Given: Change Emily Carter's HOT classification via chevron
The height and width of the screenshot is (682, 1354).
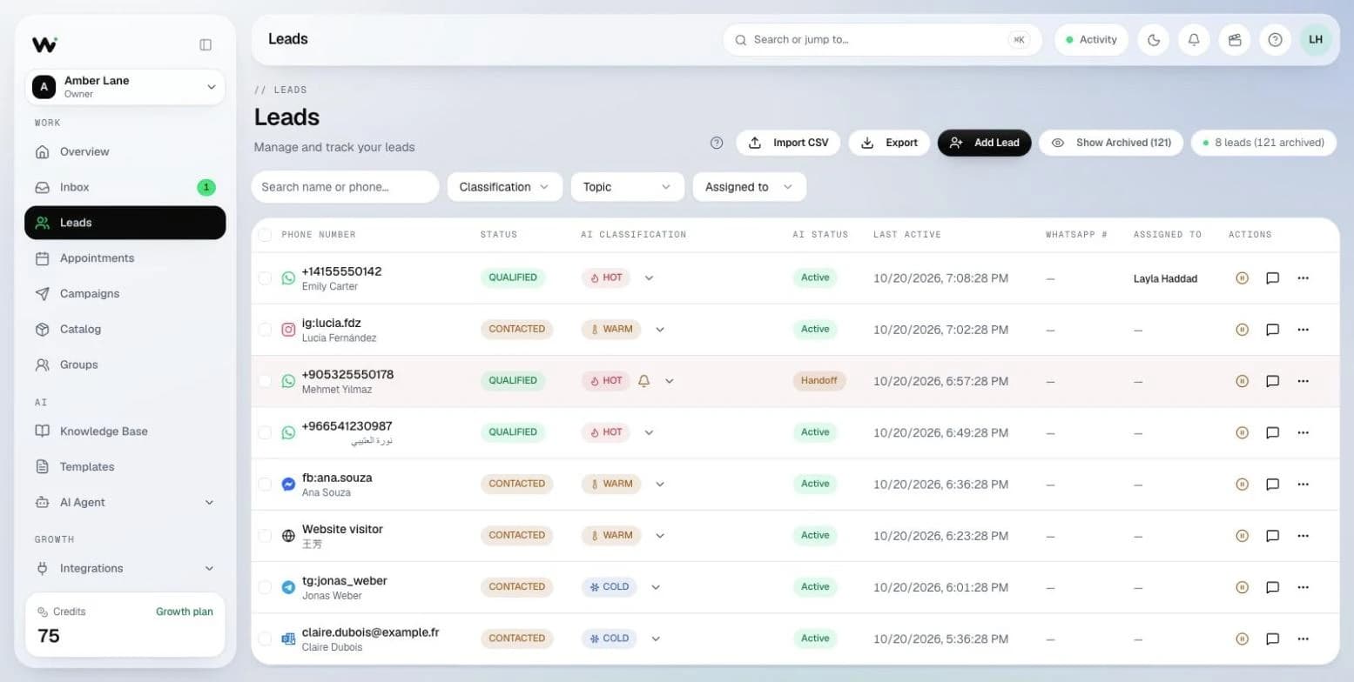Looking at the screenshot, I should [x=649, y=278].
